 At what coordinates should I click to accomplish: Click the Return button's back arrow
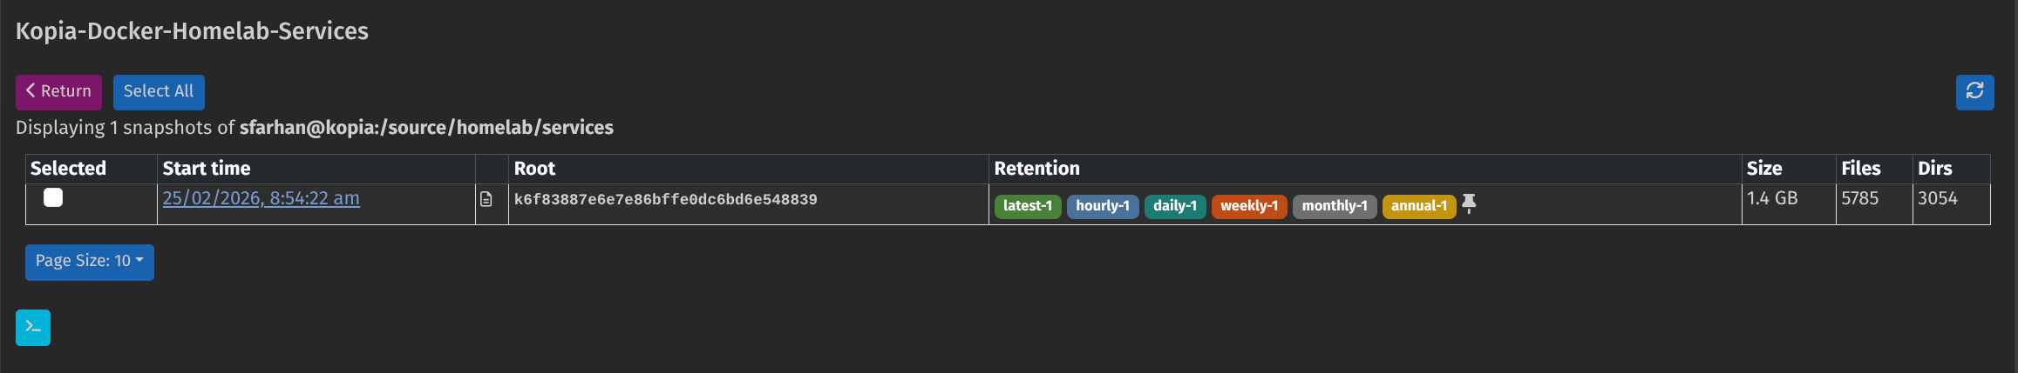pos(31,91)
